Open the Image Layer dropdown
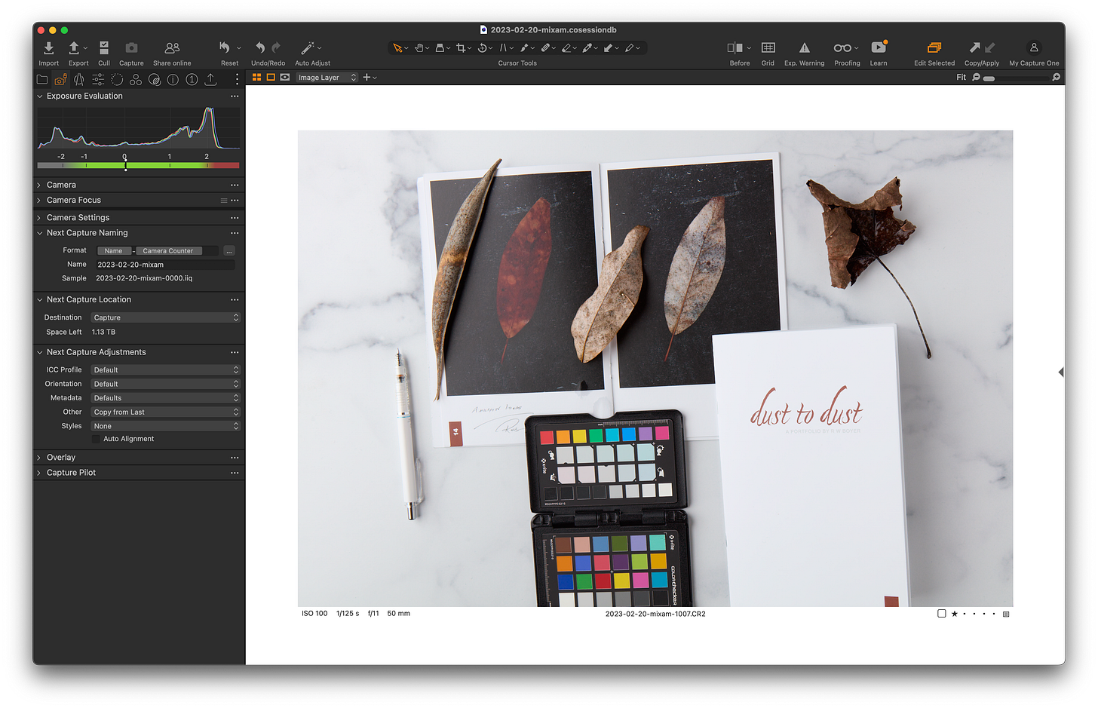This screenshot has width=1098, height=708. pyautogui.click(x=327, y=78)
